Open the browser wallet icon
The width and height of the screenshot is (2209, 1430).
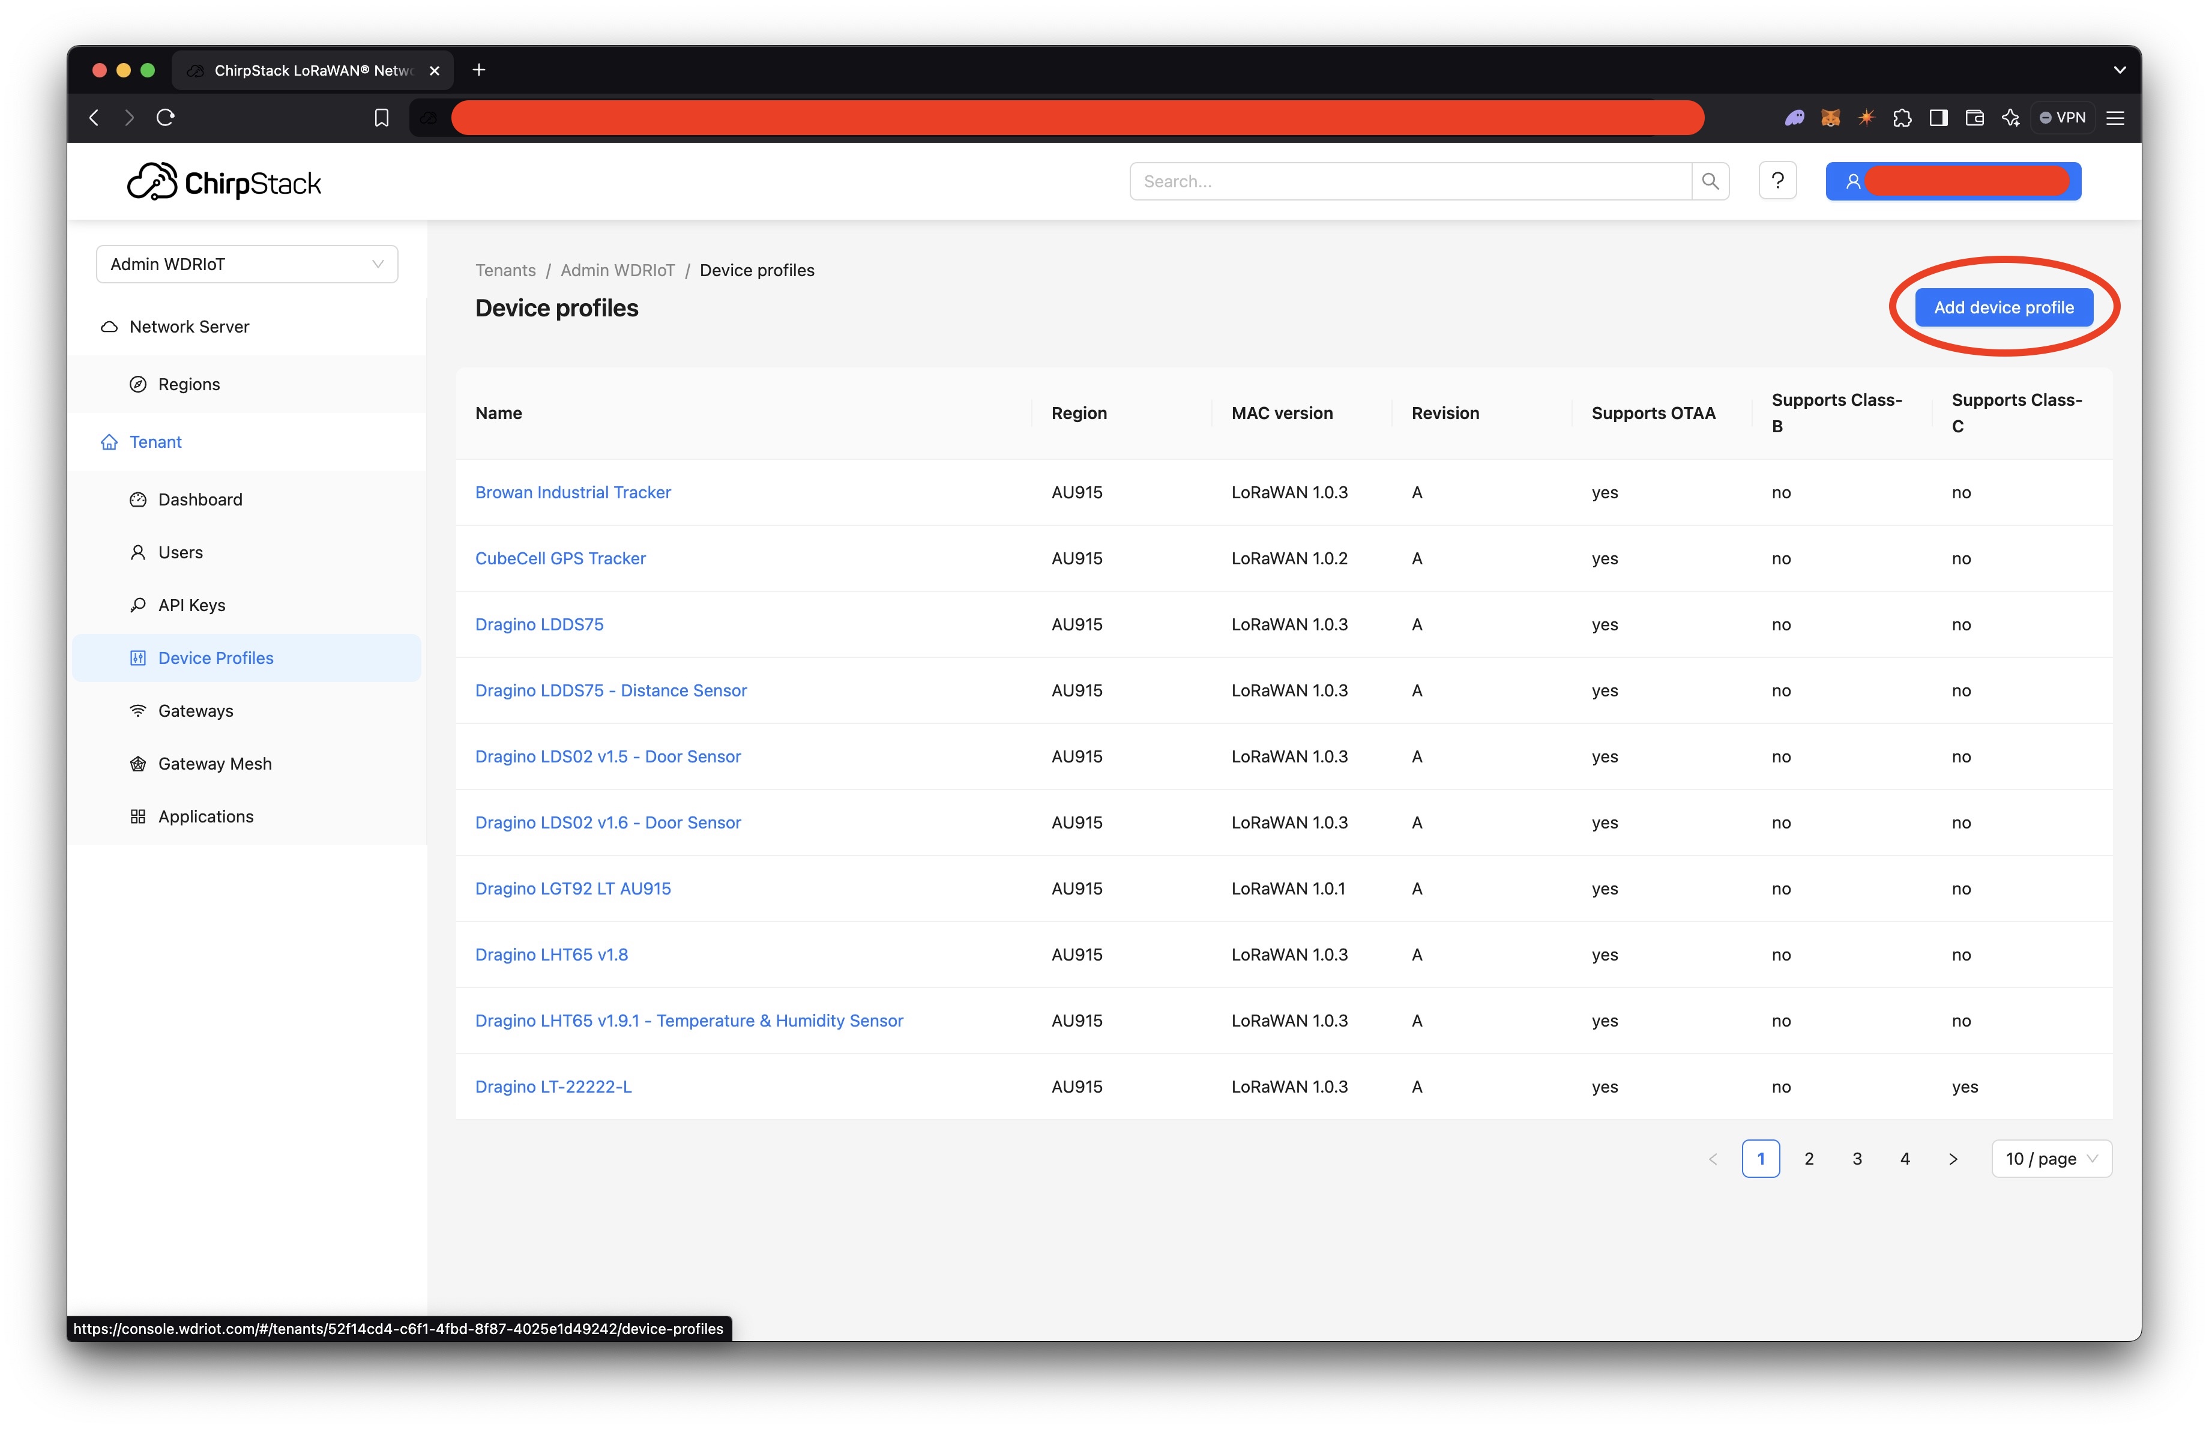pos(1974,118)
